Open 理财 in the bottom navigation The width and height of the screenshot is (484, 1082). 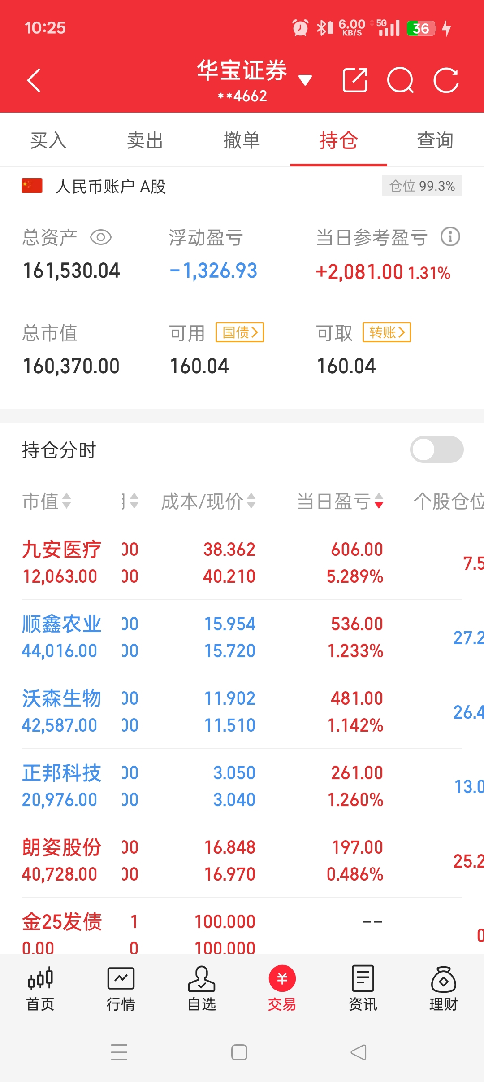pyautogui.click(x=444, y=989)
